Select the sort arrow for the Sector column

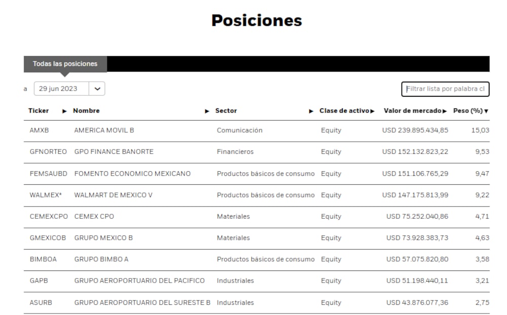[x=310, y=110]
